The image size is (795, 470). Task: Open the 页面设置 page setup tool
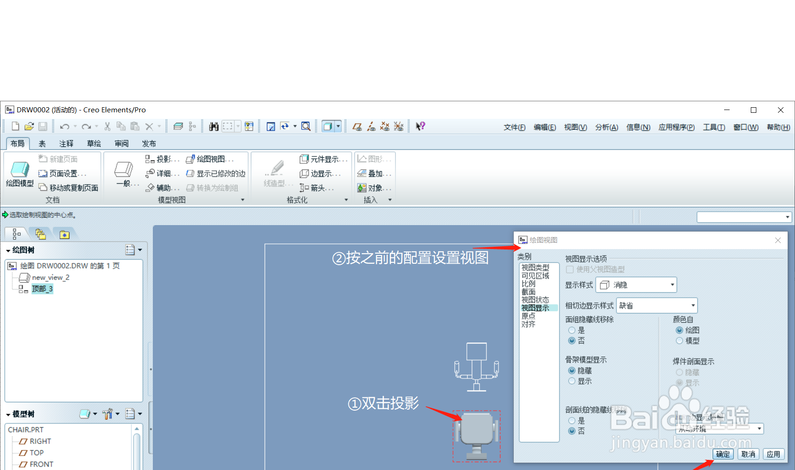(x=64, y=174)
